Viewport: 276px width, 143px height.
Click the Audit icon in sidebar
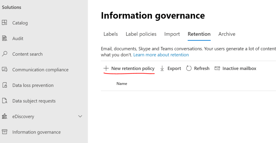[x=5, y=39]
